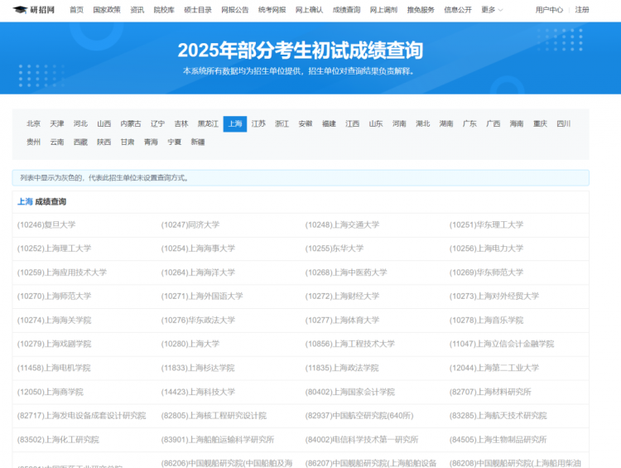Click (10279)上海戏剧学院 entry
The width and height of the screenshot is (621, 468).
[x=55, y=344]
